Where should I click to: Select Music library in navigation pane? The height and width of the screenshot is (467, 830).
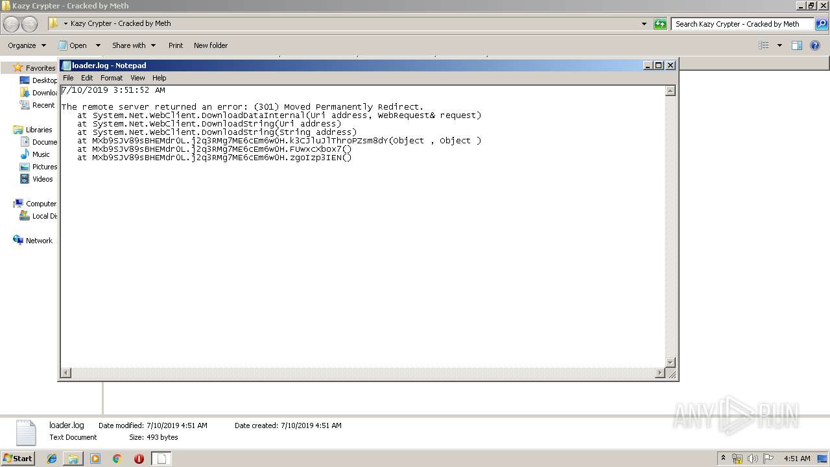tap(35, 154)
